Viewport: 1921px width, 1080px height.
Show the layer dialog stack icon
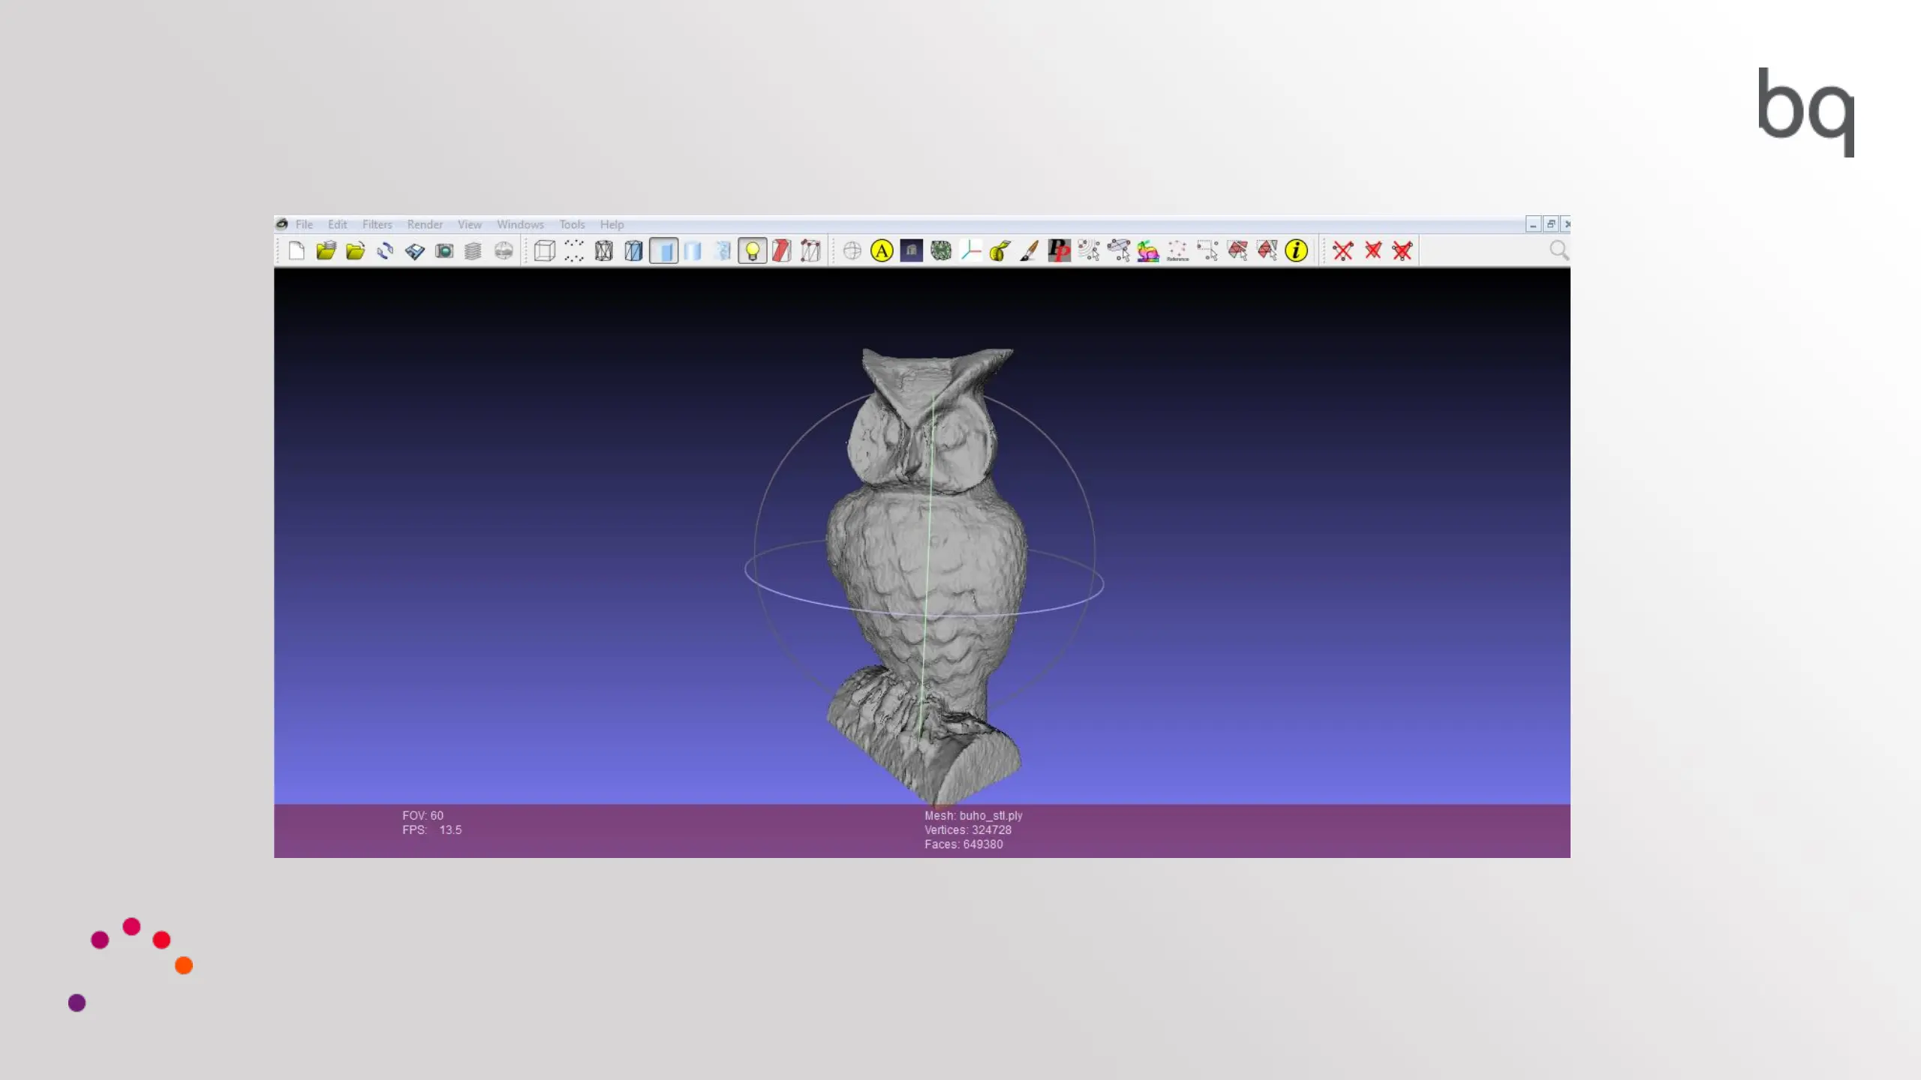(x=473, y=250)
